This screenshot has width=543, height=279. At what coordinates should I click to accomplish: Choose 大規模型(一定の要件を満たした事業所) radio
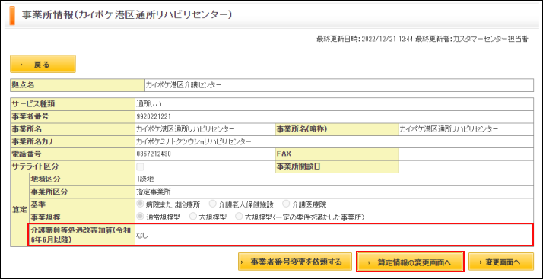pos(239,217)
